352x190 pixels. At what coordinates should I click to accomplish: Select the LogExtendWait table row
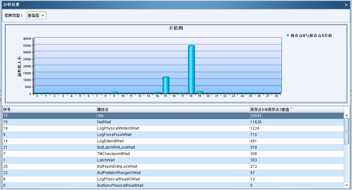173,141
